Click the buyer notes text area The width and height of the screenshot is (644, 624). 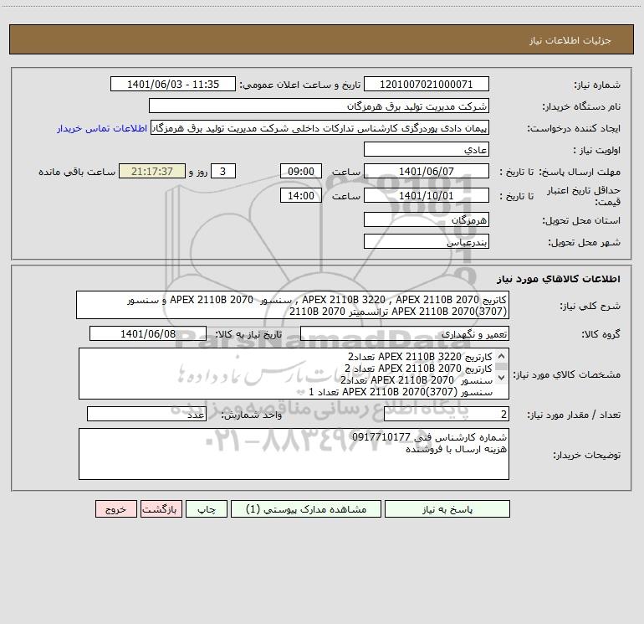click(x=294, y=454)
